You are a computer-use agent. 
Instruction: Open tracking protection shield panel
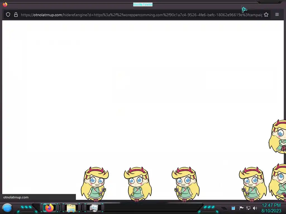point(8,14)
